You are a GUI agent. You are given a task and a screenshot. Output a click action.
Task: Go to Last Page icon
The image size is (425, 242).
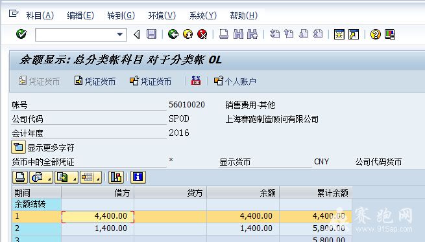[318, 34]
